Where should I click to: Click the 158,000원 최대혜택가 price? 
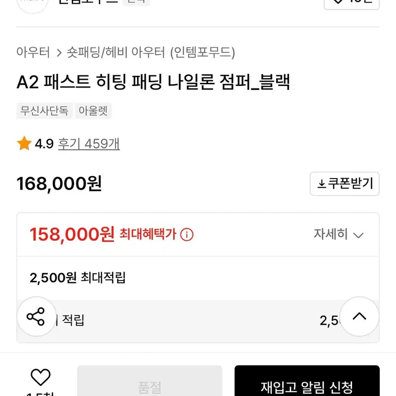point(72,235)
